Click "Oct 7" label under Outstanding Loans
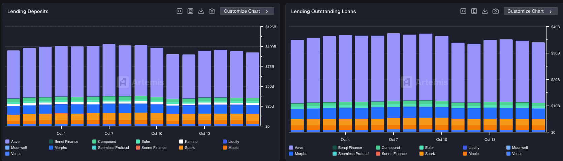The height and width of the screenshot is (161, 563). (394, 139)
